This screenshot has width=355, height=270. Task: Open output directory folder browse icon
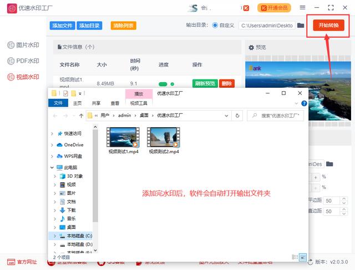point(301,26)
